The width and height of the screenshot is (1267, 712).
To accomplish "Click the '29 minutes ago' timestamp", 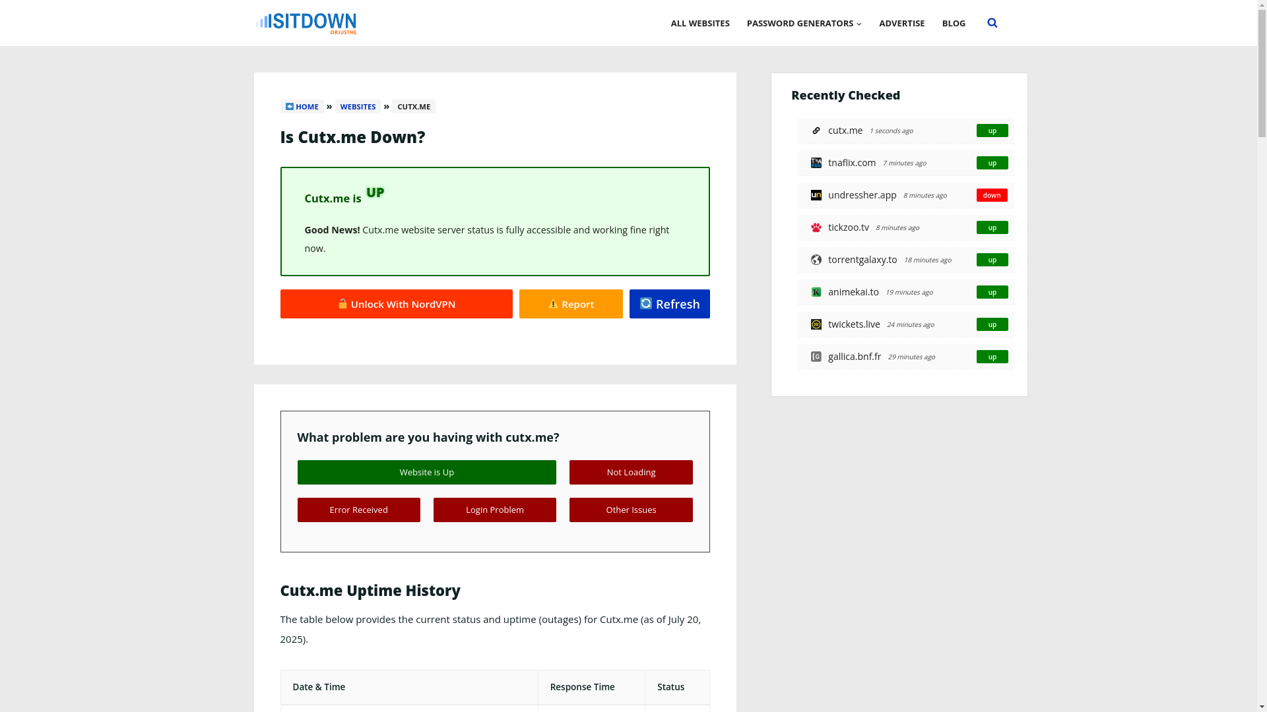I will coord(911,357).
